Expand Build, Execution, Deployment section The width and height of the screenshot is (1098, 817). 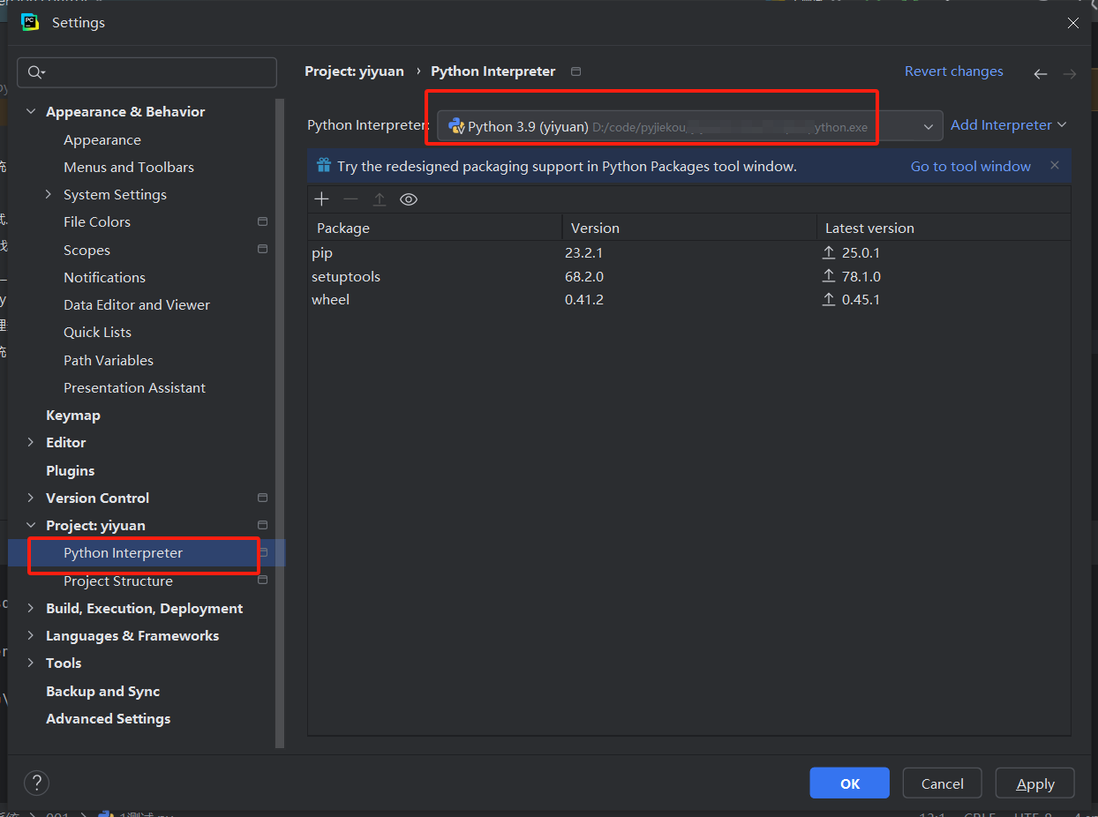point(31,608)
